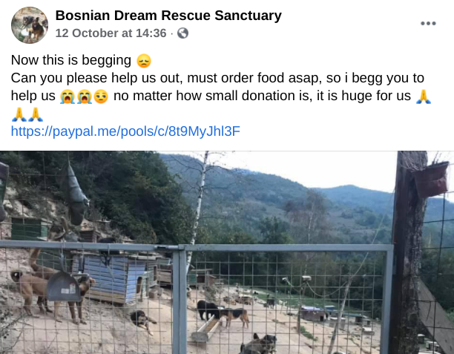Click the praying hands emoji ending the third line
This screenshot has width=454, height=354.
pos(424,96)
